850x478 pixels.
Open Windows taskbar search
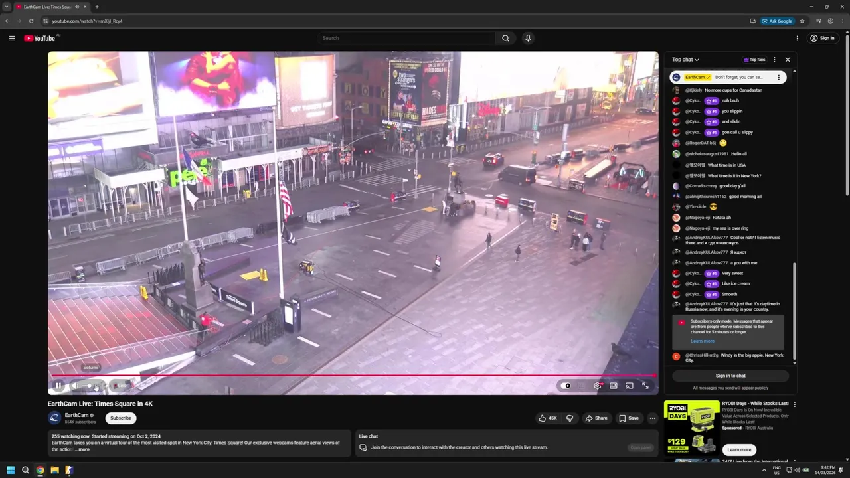[25, 470]
